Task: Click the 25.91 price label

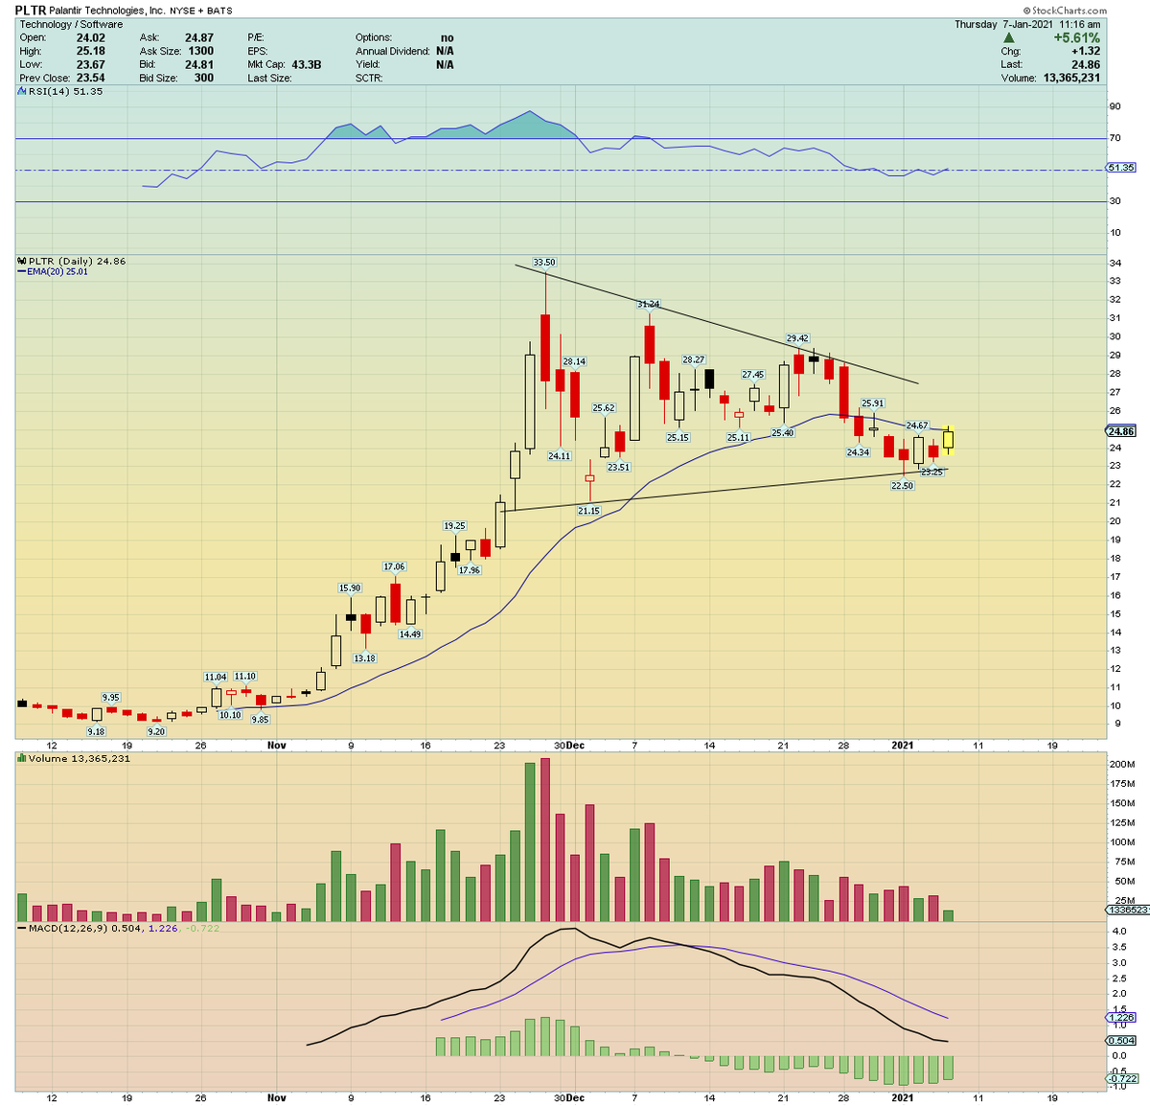Action: point(872,403)
